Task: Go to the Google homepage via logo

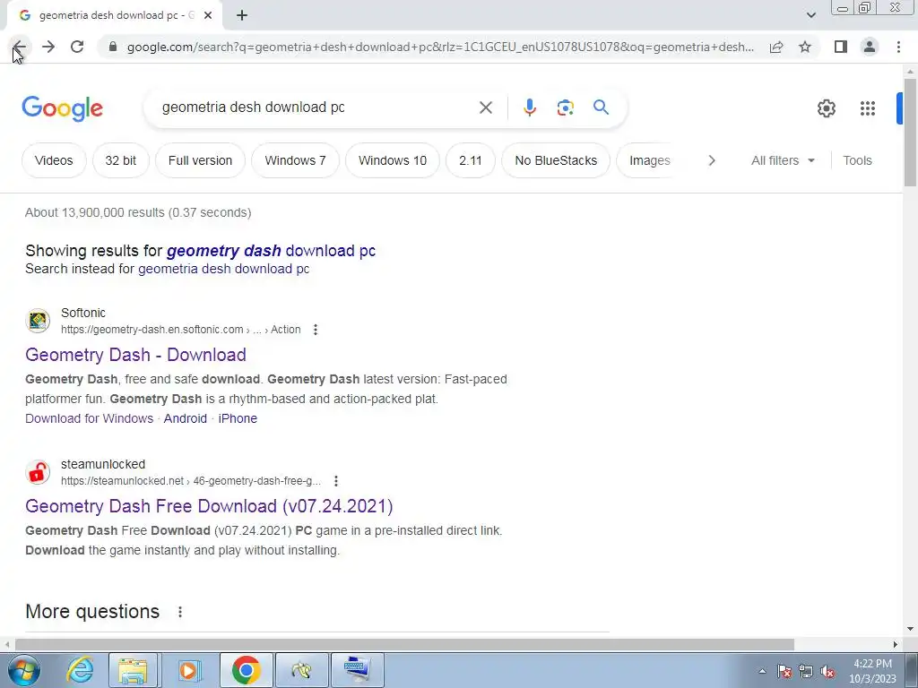Action: [62, 108]
